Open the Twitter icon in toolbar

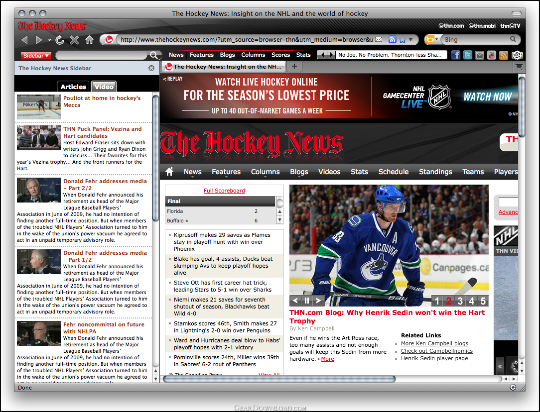pos(468,55)
